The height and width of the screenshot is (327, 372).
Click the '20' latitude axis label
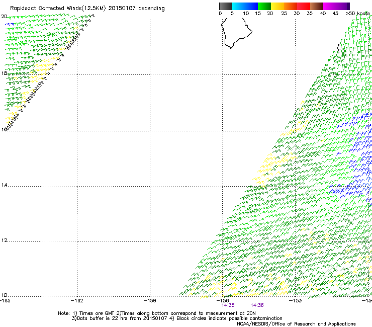4,17
